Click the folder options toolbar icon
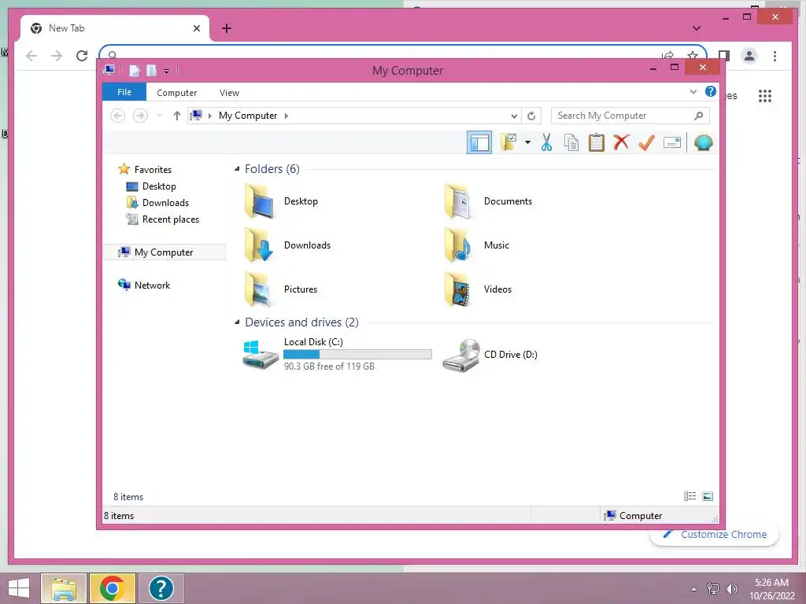This screenshot has width=806, height=604. tap(508, 142)
